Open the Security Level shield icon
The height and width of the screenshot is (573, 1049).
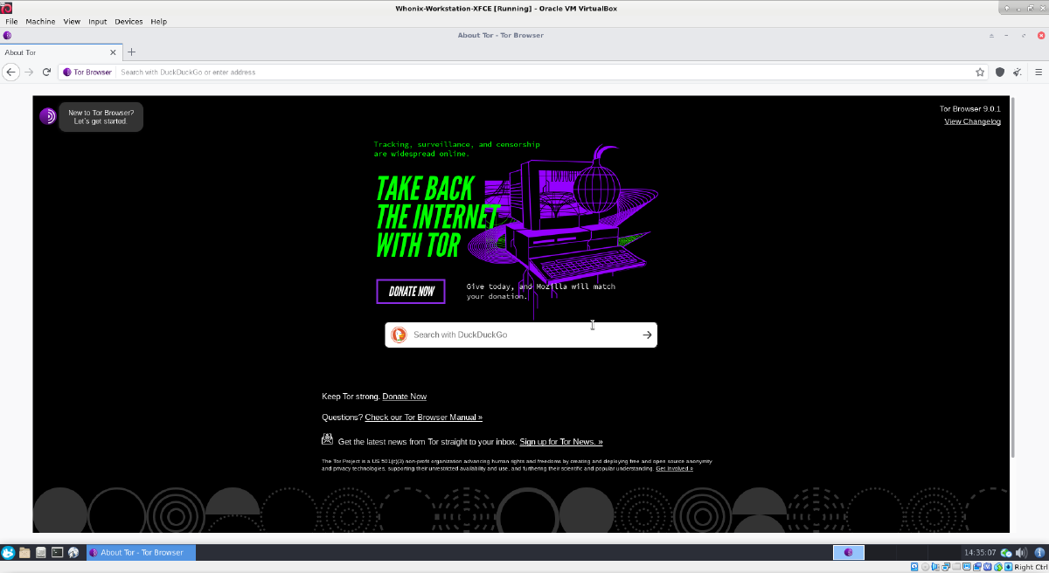(1001, 72)
